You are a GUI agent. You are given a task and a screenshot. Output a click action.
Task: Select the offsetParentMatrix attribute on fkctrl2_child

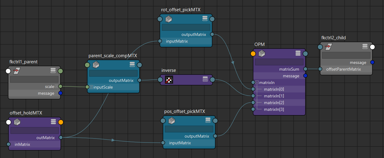343,69
